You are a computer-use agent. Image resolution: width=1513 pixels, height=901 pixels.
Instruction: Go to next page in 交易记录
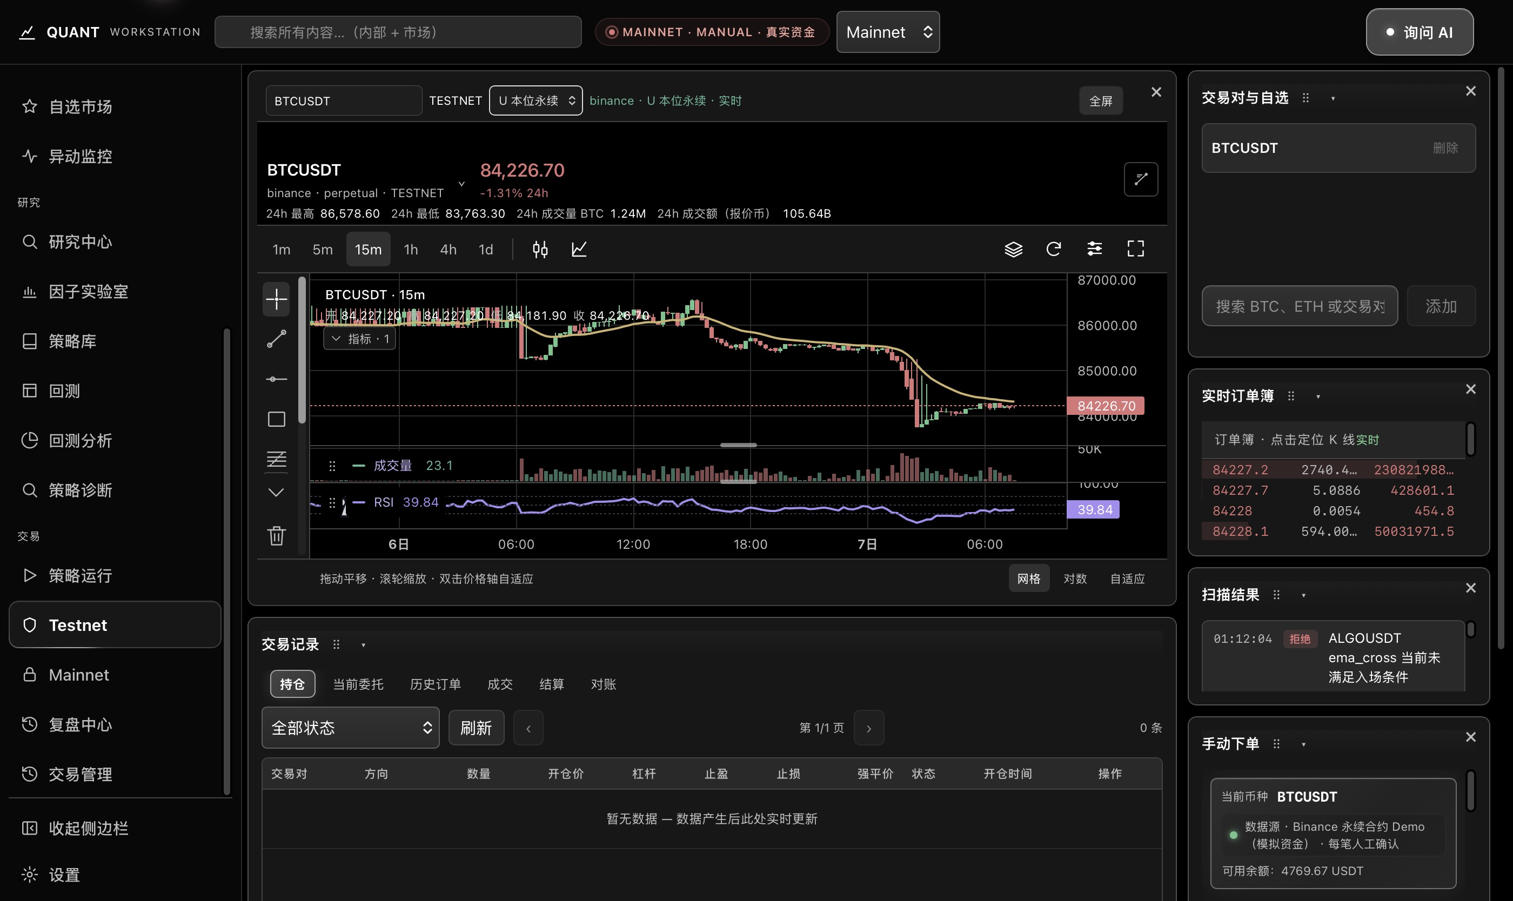[x=868, y=728]
